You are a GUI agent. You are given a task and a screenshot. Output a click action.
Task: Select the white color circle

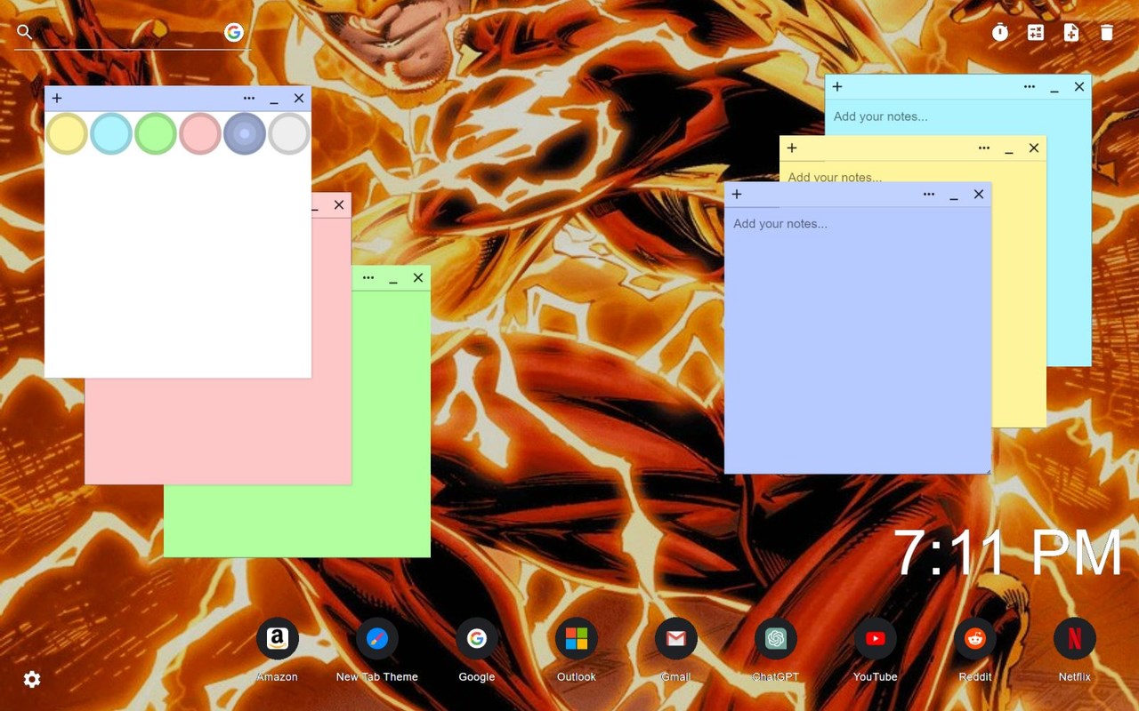click(x=289, y=133)
